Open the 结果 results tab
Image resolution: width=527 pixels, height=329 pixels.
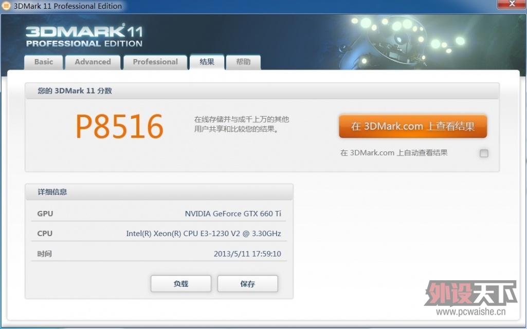point(207,62)
